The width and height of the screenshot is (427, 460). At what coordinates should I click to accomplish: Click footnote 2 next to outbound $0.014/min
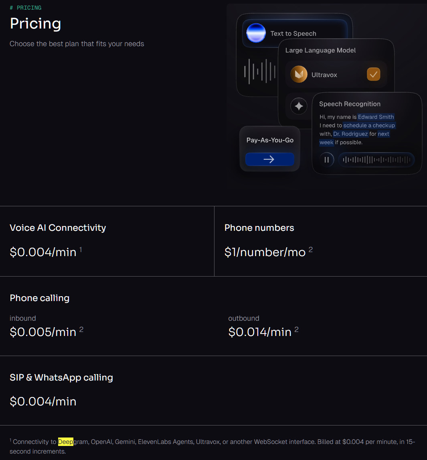pos(296,330)
